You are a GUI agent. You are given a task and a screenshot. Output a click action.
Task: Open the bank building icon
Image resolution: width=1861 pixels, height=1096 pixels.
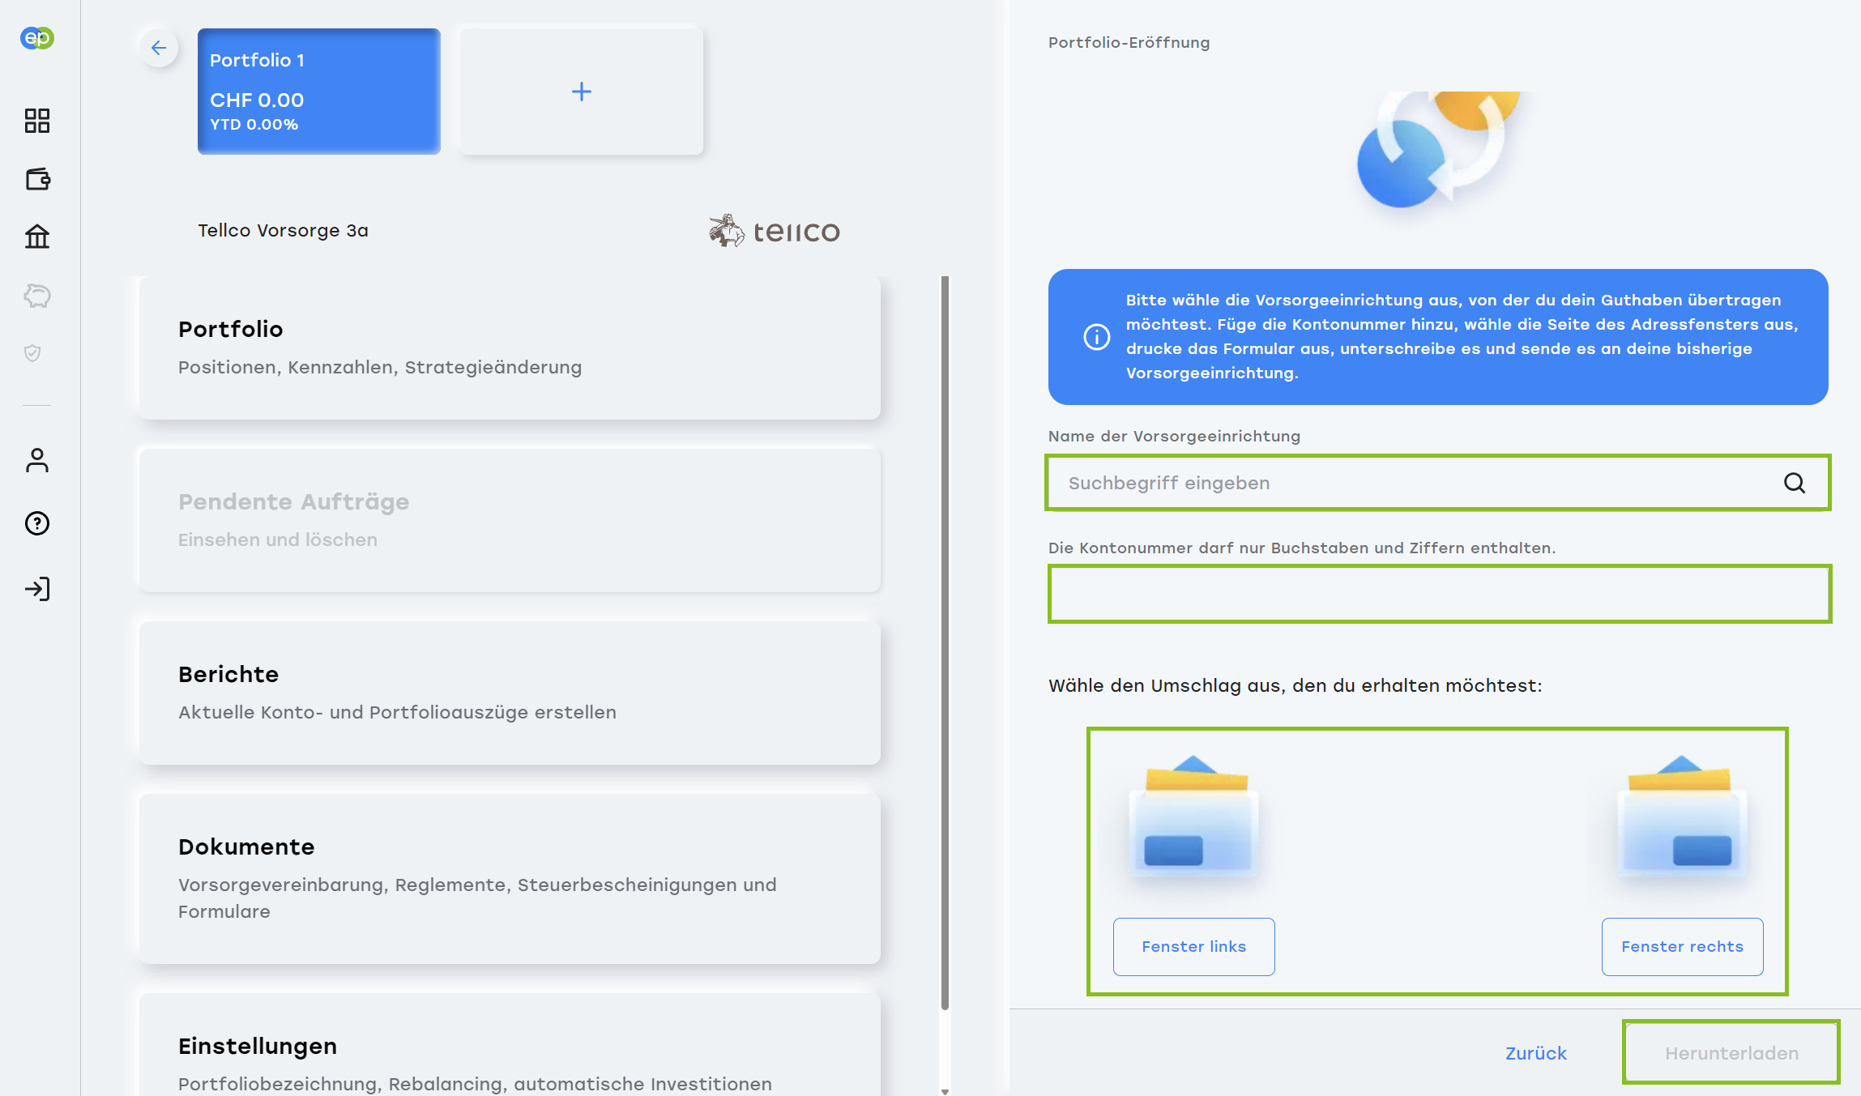[37, 237]
